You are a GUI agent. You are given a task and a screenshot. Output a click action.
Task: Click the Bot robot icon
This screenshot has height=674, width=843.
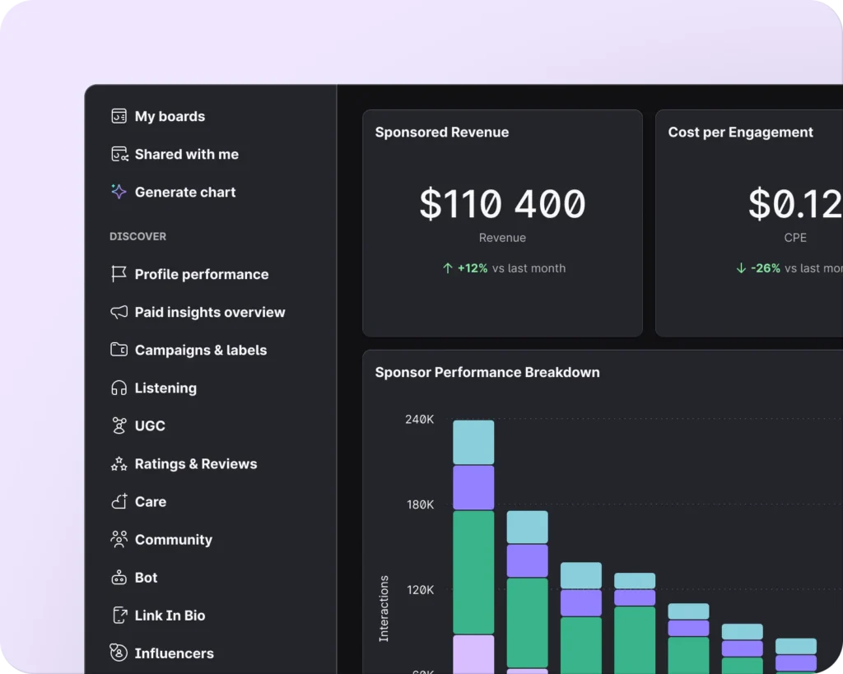pos(119,578)
